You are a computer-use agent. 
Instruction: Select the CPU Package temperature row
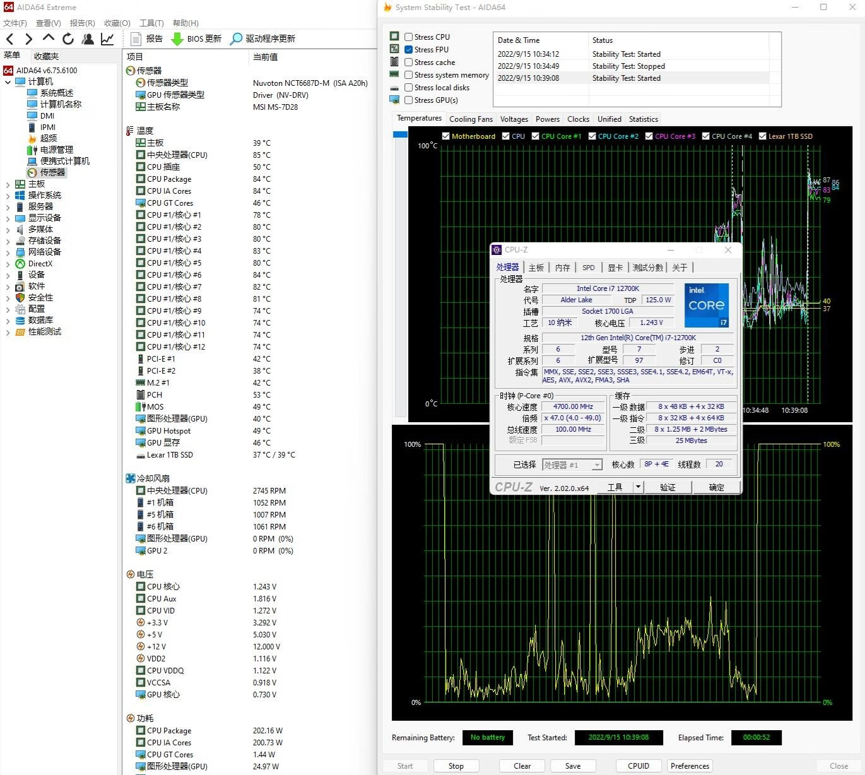pos(249,179)
